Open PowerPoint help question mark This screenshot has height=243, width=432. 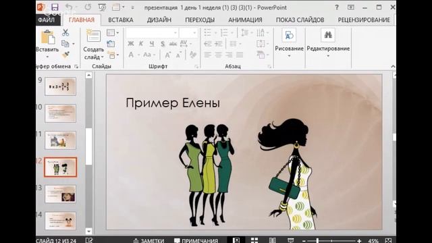tap(337, 7)
